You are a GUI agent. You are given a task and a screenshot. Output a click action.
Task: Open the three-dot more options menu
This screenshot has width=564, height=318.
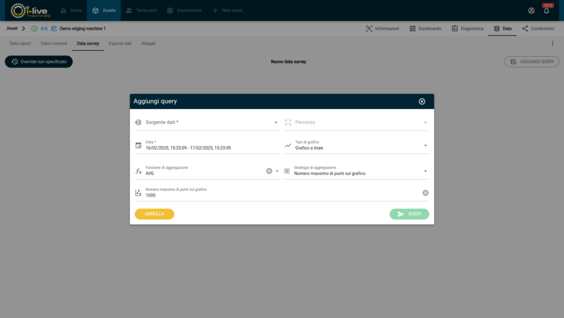pyautogui.click(x=552, y=43)
